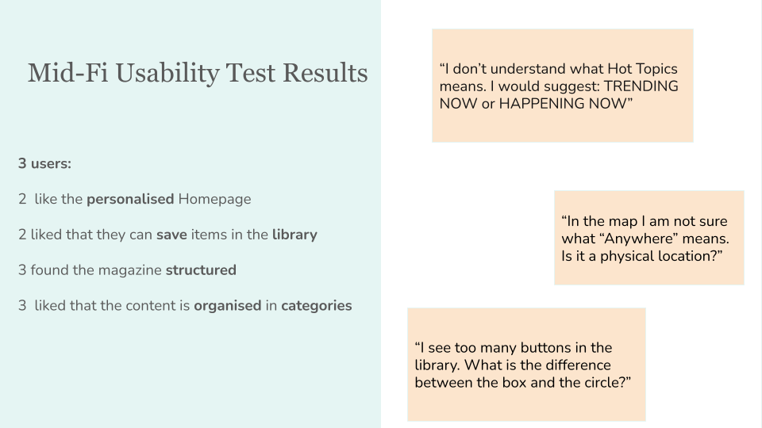Select the Anywhere map quote box
762x428 pixels.
click(x=648, y=238)
